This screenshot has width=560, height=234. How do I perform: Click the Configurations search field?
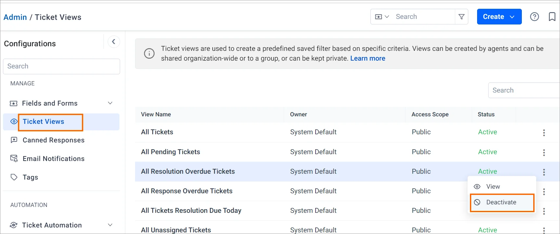[61, 66]
